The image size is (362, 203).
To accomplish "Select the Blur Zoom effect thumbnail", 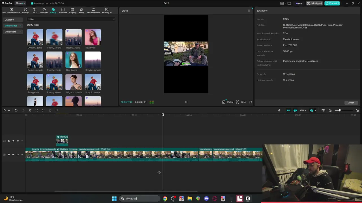I will 74,59.
